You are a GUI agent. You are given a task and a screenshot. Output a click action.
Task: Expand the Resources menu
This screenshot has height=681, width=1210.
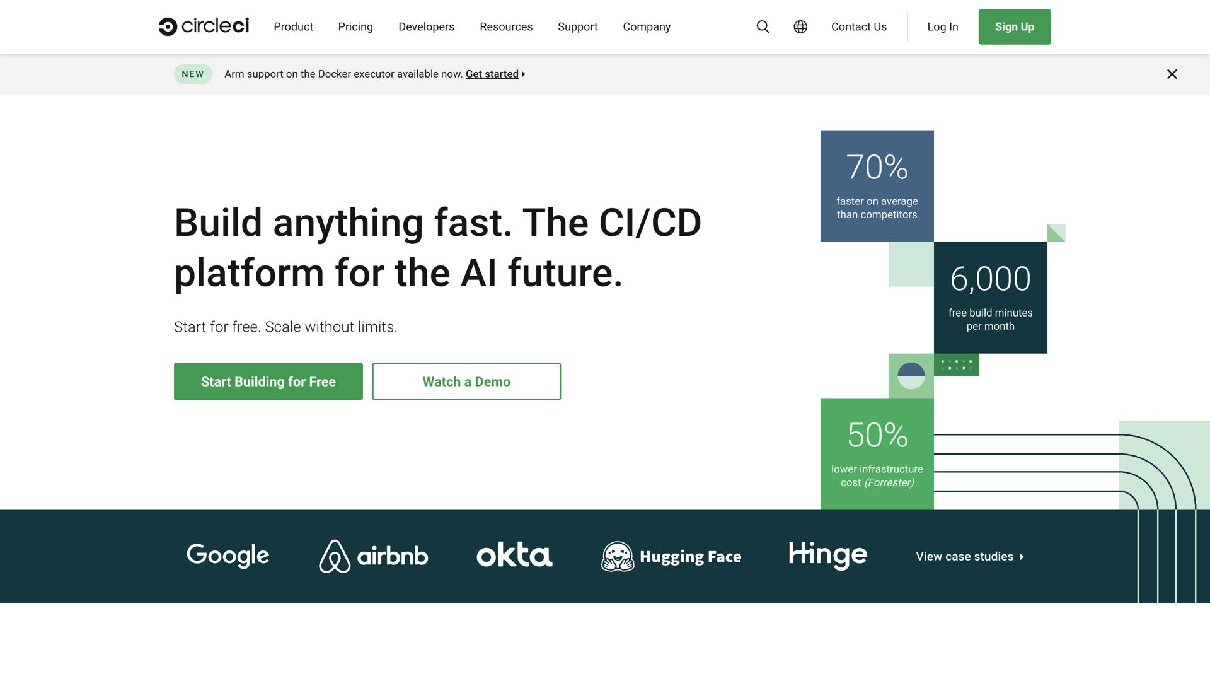tap(506, 26)
